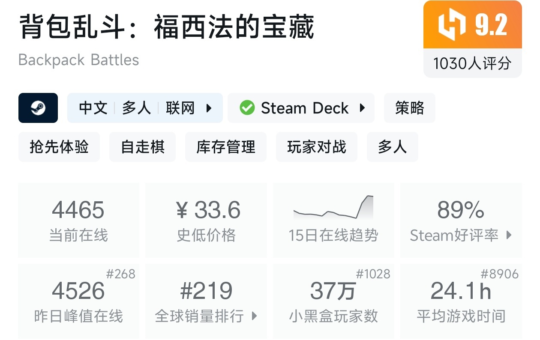Open the 1030人评分 rating count
Screen dimensions: 540x340
click(472, 63)
